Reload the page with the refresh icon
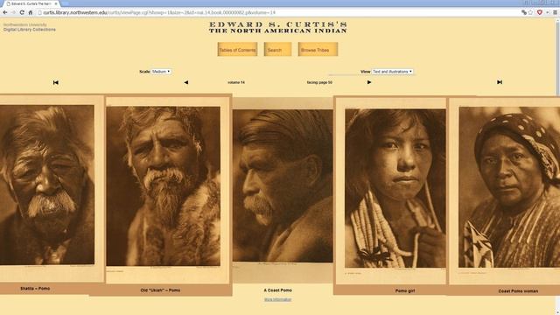This screenshot has width=560, height=315. coord(22,12)
